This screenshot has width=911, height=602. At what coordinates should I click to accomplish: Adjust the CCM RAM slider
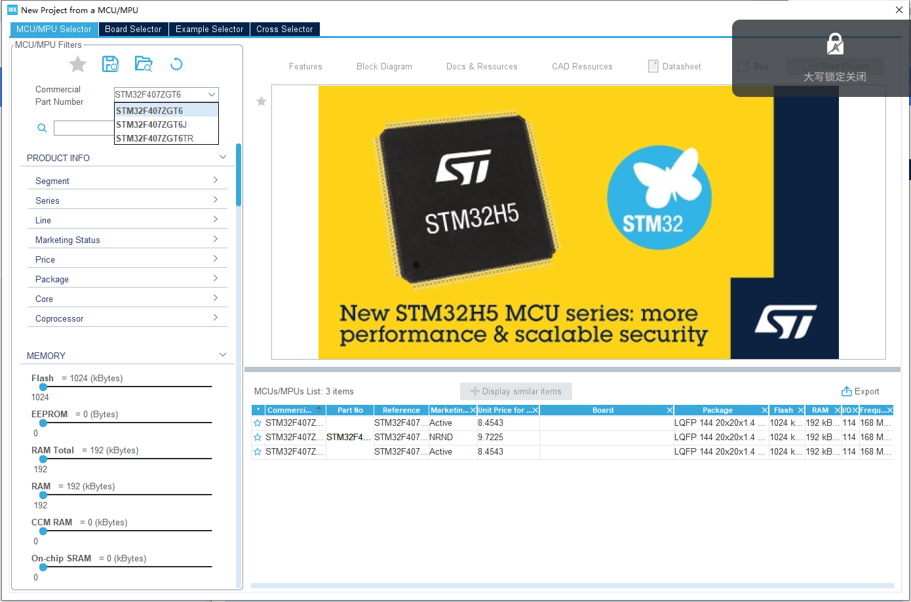[x=43, y=531]
